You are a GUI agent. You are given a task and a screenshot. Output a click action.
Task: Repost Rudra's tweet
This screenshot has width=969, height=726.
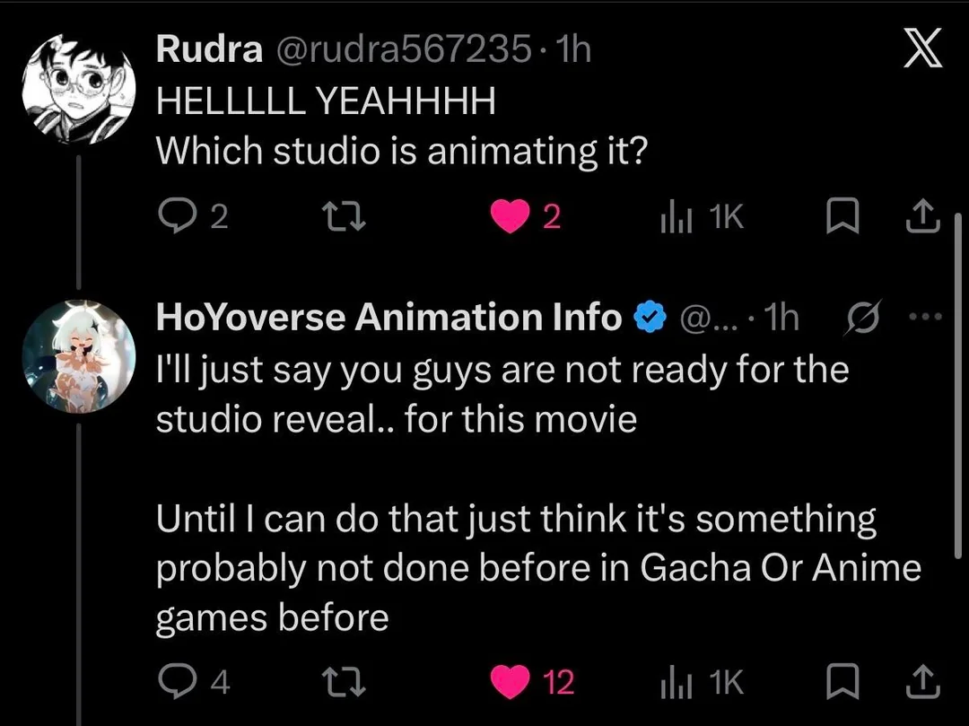point(345,217)
